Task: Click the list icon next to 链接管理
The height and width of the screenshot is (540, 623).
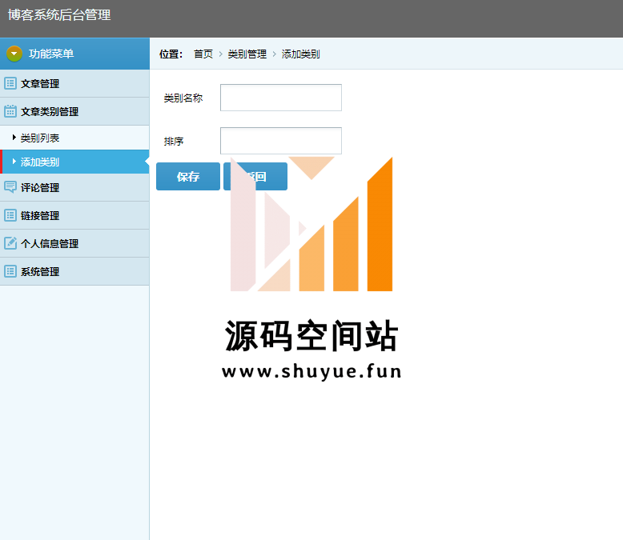Action: [10, 215]
